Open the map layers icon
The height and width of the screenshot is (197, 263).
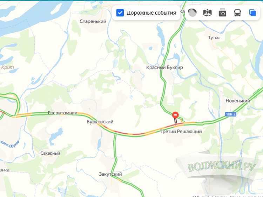pos(252,13)
